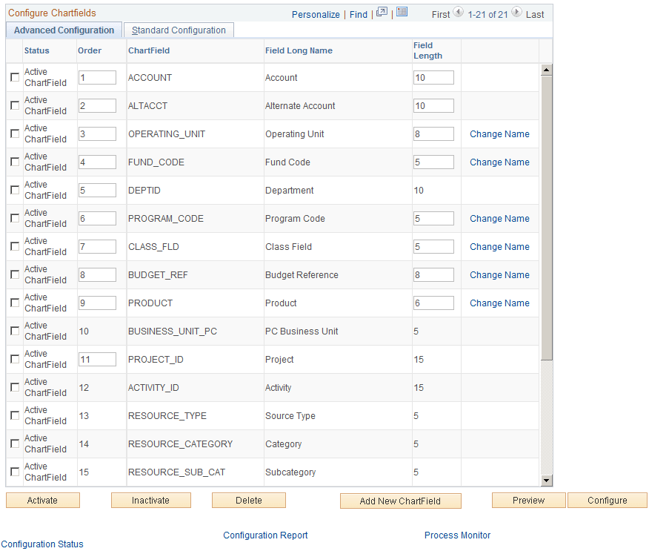Click Change Name for Operating Unit
The height and width of the screenshot is (554, 649).
pos(499,133)
